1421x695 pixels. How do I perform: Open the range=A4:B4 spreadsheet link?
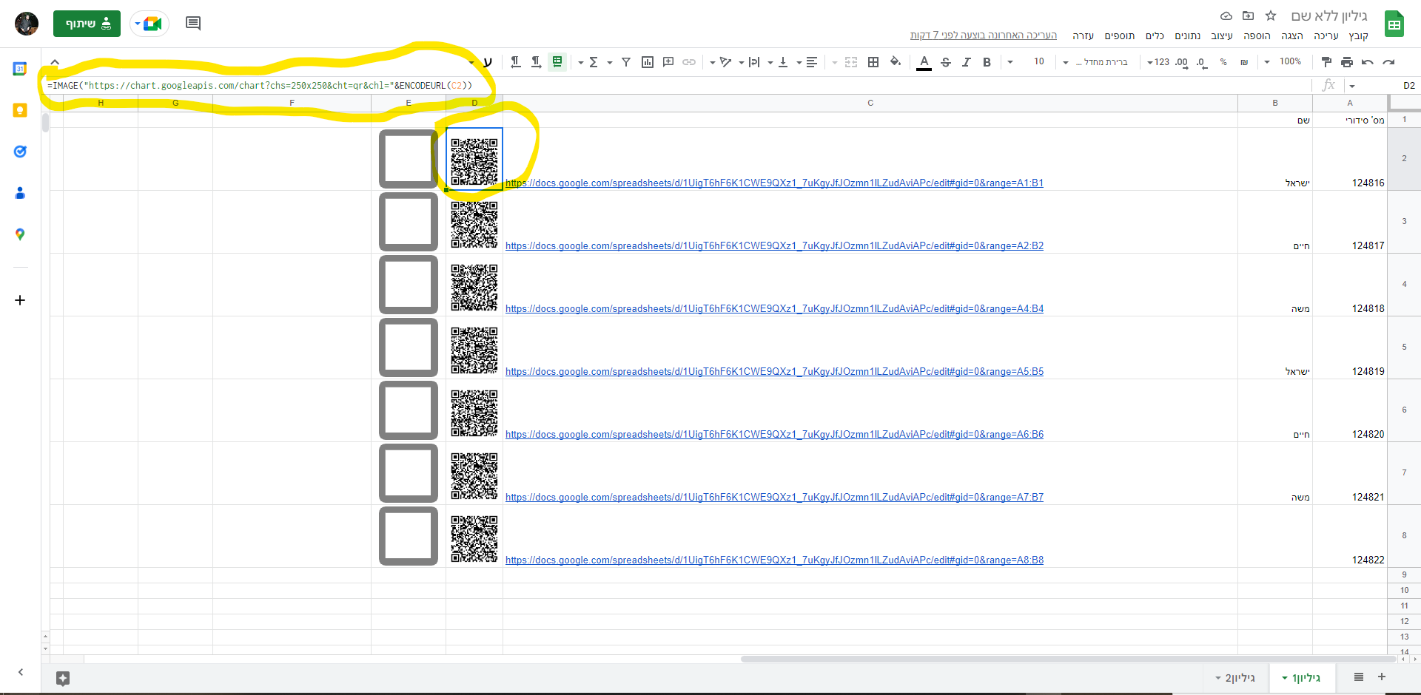[x=774, y=309]
